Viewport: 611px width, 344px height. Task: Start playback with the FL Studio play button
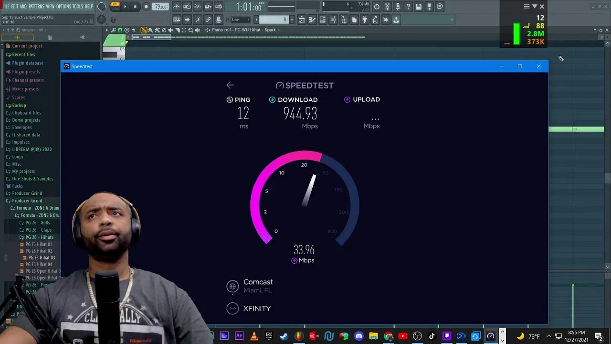[x=126, y=7]
